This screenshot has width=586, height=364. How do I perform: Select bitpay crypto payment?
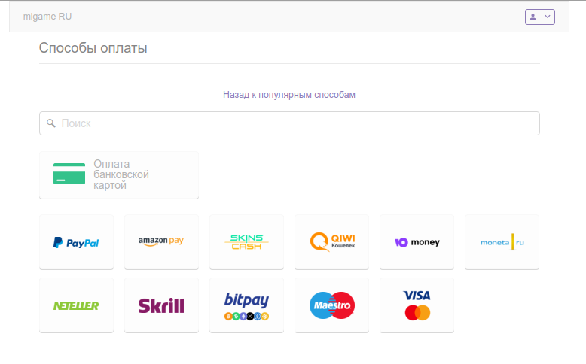pos(246,305)
